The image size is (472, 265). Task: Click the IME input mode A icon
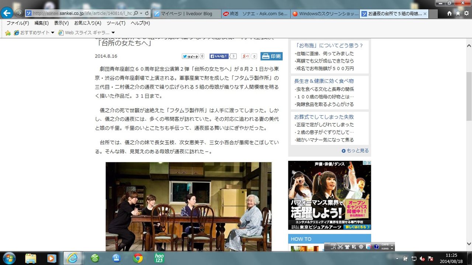coord(333,247)
